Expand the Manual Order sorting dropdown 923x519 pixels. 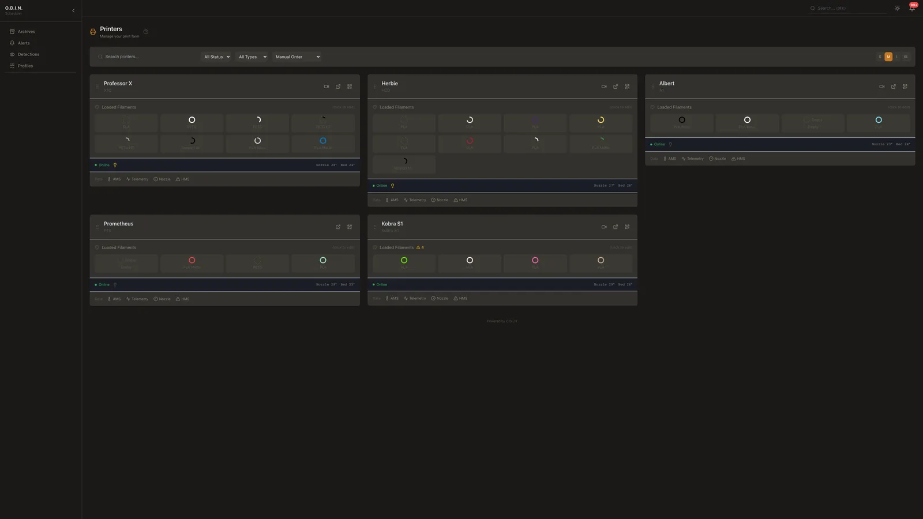pyautogui.click(x=297, y=57)
